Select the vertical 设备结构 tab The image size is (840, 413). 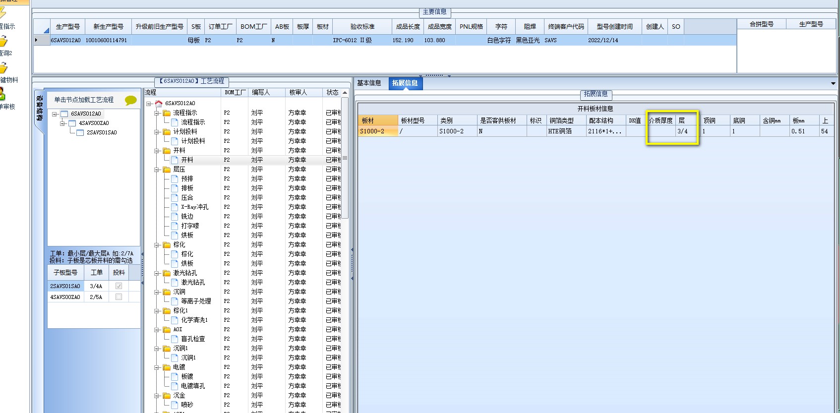[x=40, y=108]
